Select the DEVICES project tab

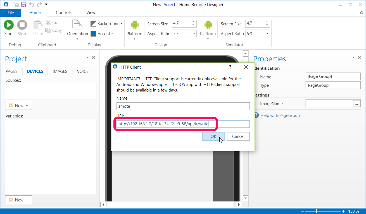35,71
